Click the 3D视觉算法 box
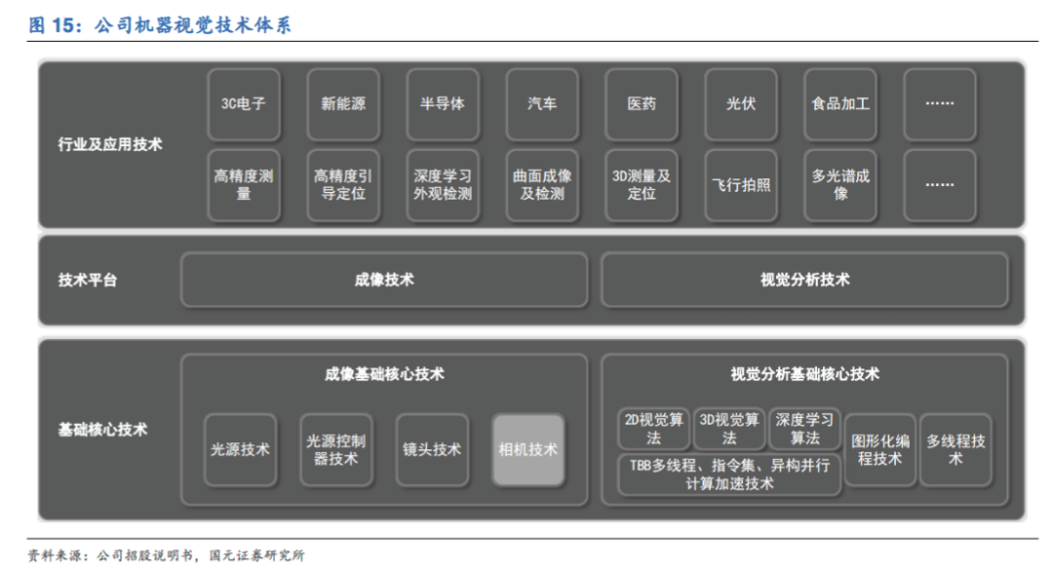 pos(729,429)
